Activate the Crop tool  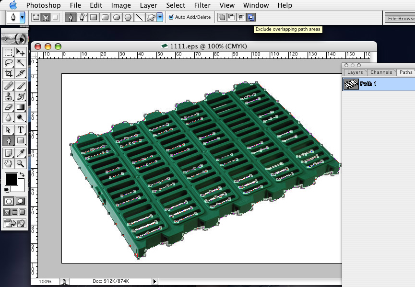coord(9,73)
